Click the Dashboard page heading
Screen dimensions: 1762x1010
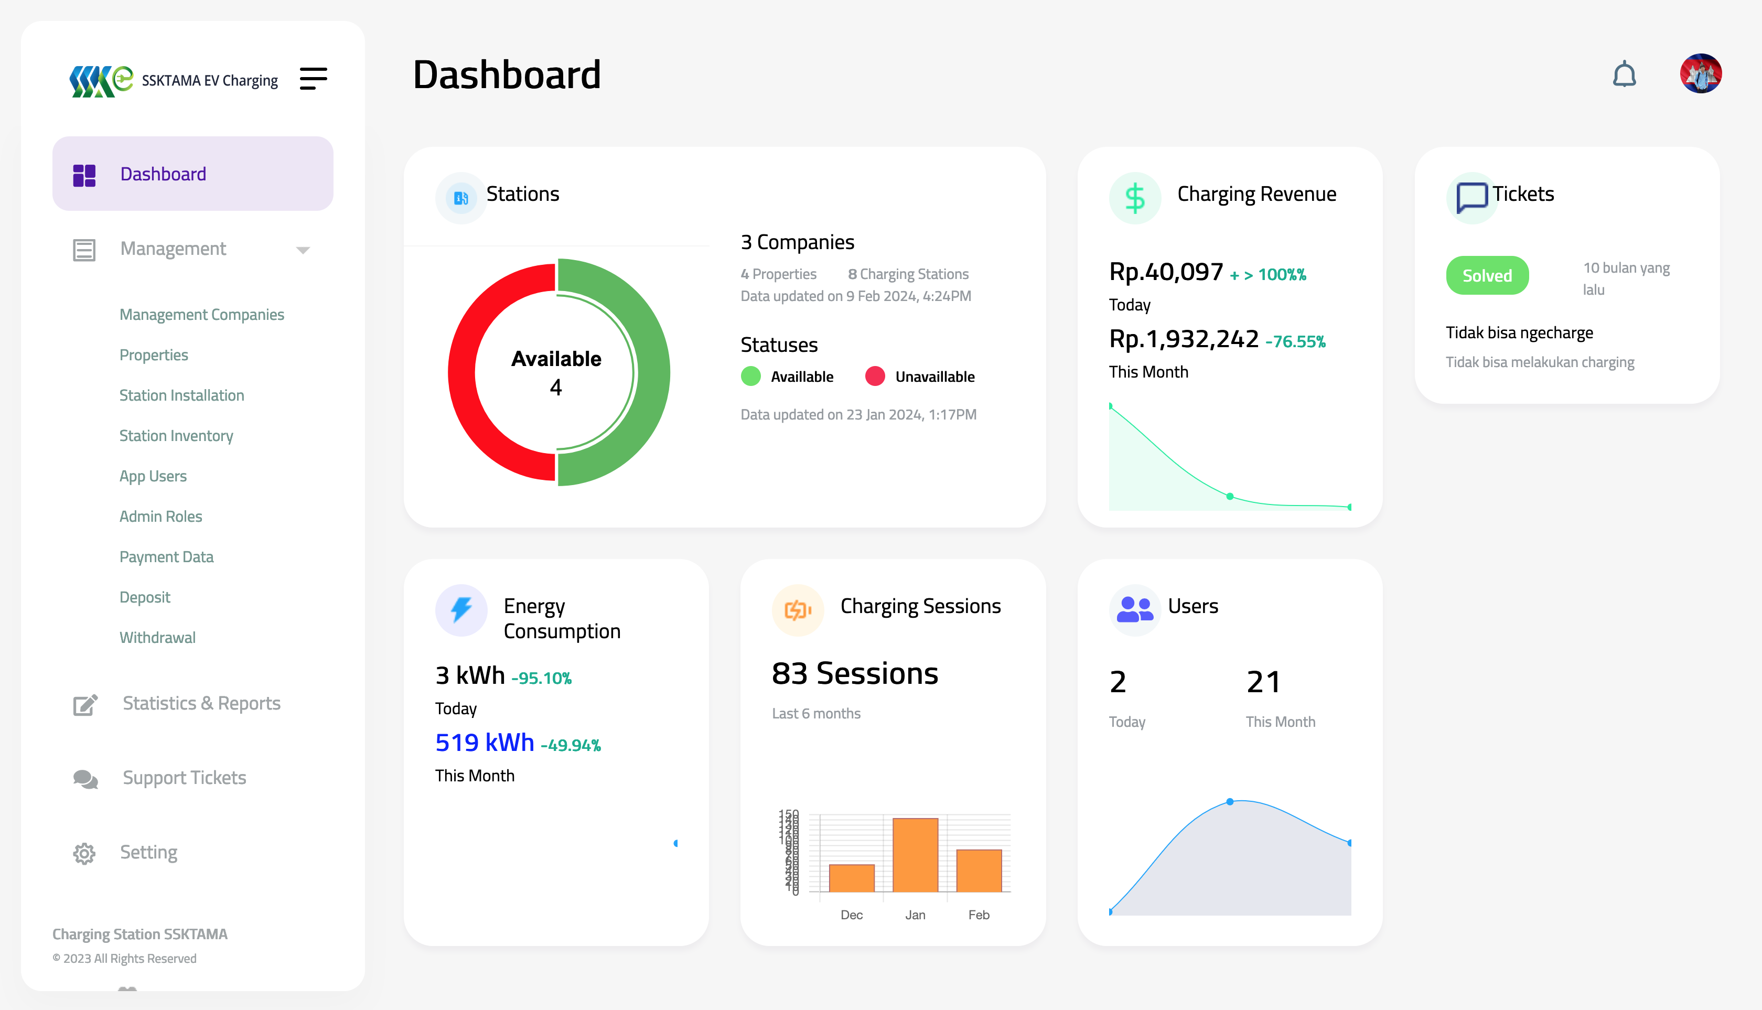[507, 74]
